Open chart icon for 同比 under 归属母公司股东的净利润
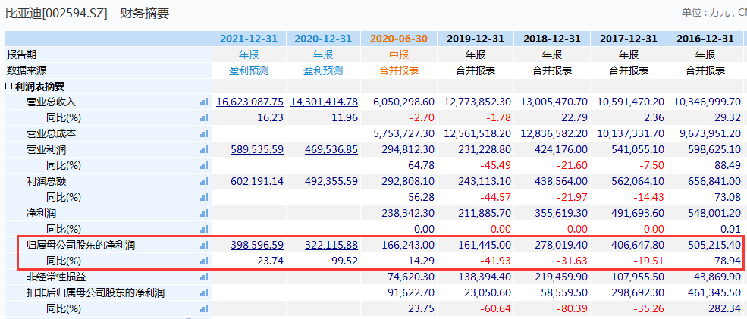This screenshot has width=747, height=319. 204,261
